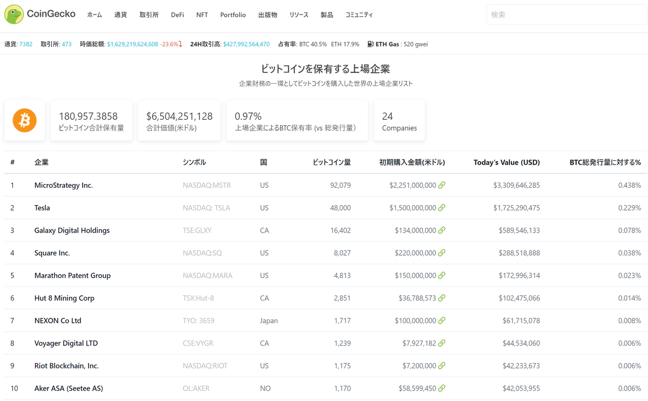
Task: Open the コミュニティ menu
Action: tap(359, 15)
